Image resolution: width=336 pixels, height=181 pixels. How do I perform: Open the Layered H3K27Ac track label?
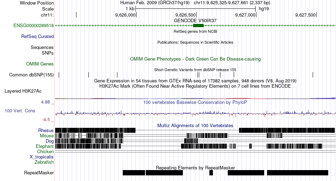23,91
